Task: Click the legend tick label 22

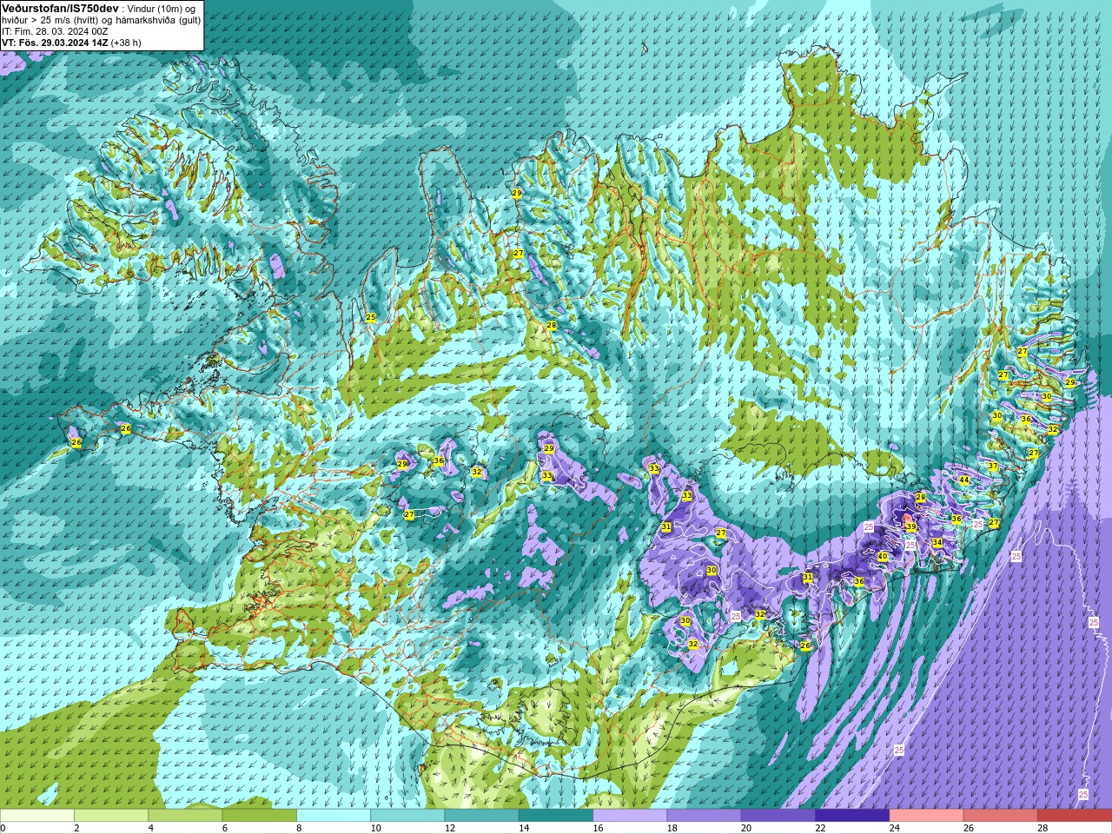Action: click(820, 828)
